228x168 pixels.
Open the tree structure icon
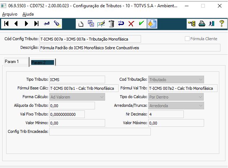tap(192, 24)
